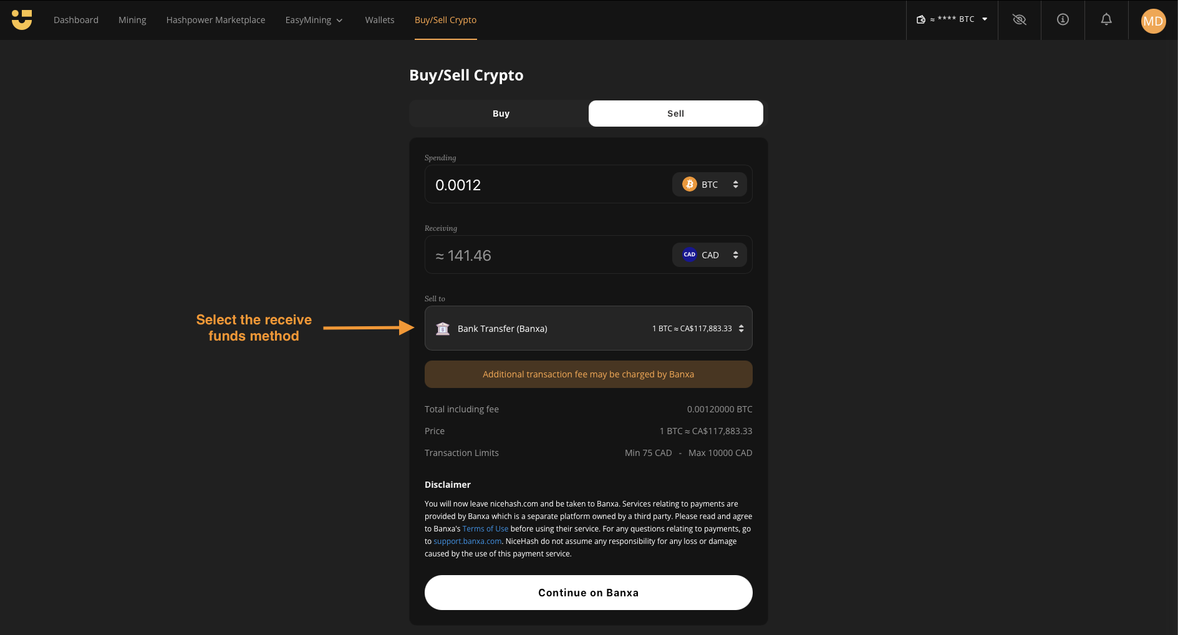Click the wallet balance icon
The image size is (1178, 635).
click(x=921, y=19)
